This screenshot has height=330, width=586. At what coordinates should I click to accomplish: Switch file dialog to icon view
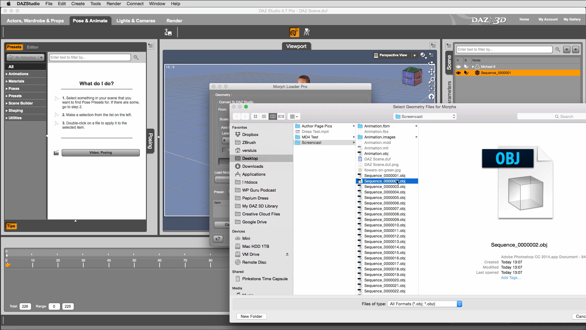(255, 116)
